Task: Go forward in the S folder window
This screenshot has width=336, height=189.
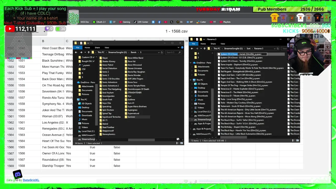Action: [x=81, y=52]
